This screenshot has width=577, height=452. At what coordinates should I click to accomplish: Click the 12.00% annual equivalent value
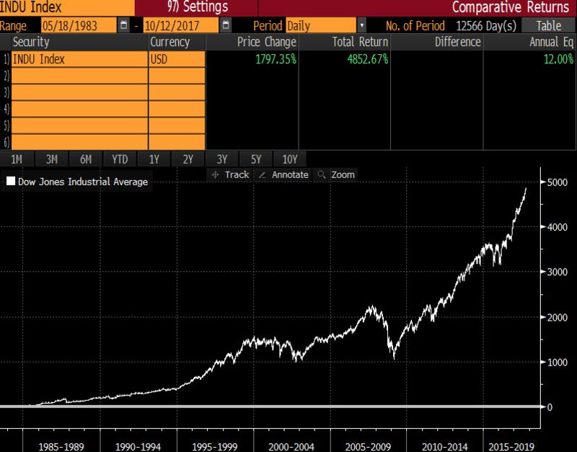click(x=558, y=59)
